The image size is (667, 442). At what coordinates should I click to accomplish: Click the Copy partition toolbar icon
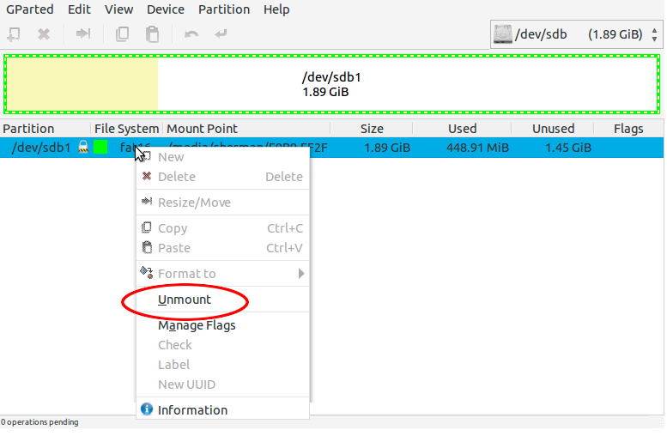pos(123,34)
